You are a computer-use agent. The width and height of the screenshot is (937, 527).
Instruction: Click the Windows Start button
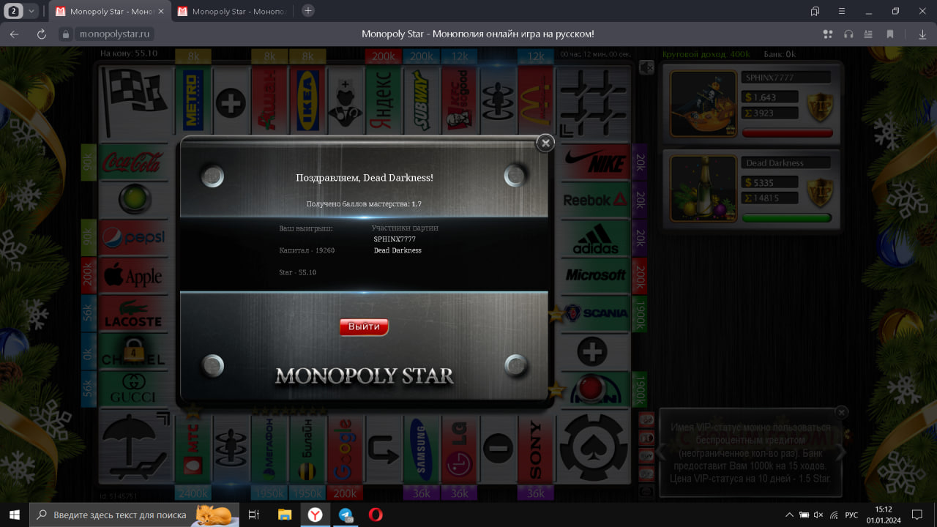15,515
